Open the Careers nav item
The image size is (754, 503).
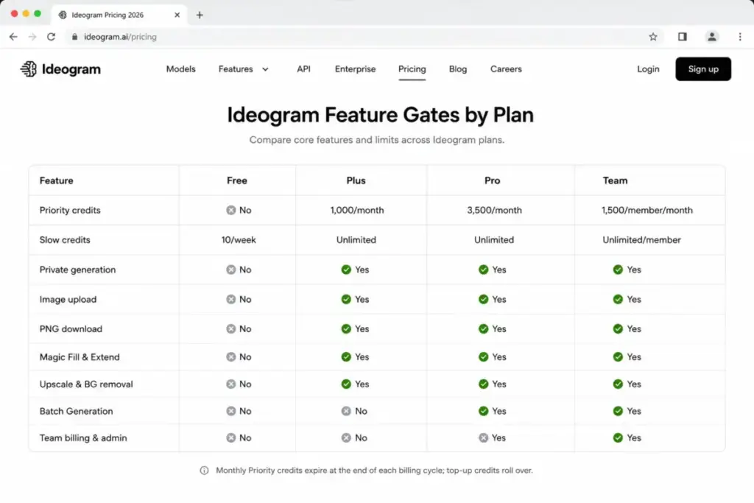(x=506, y=68)
